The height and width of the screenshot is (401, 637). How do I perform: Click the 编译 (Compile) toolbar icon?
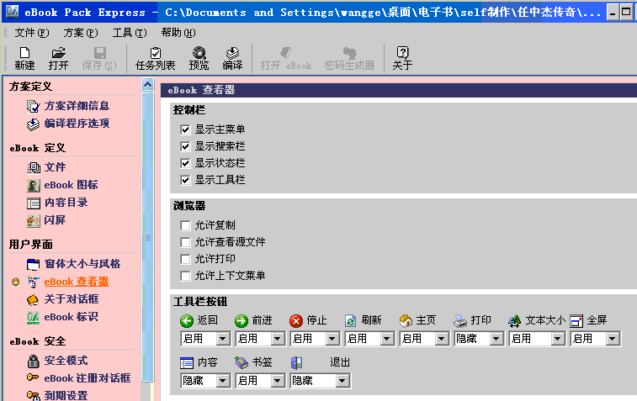click(232, 53)
